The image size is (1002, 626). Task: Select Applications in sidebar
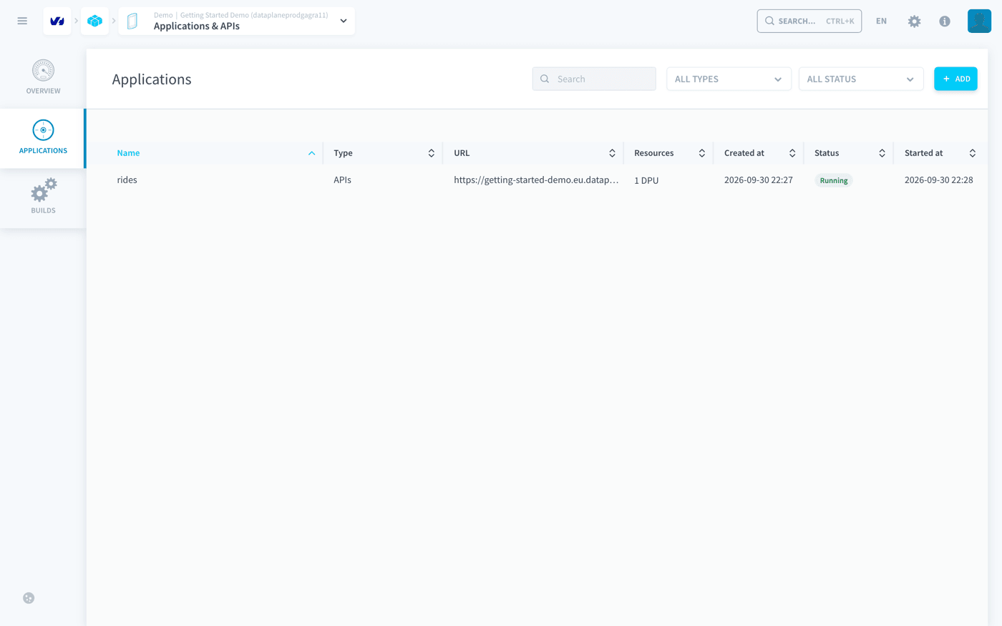[x=43, y=138]
